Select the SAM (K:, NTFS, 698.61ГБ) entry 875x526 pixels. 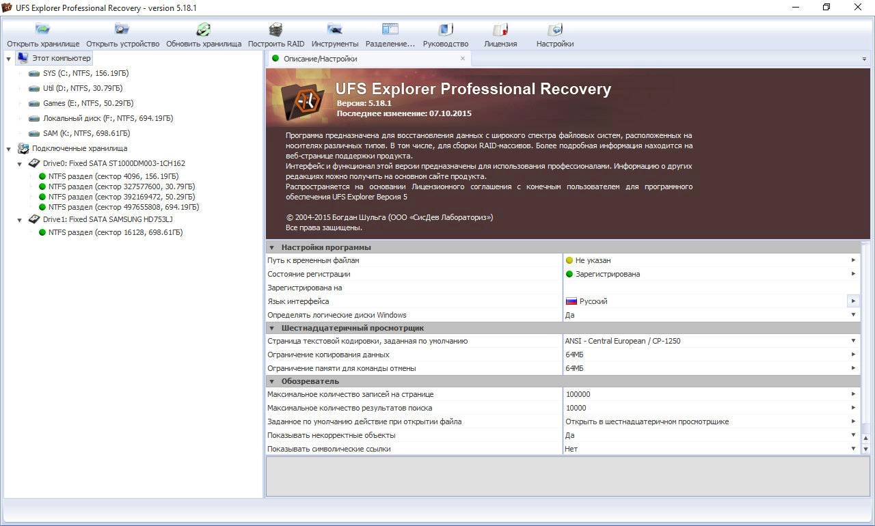86,133
